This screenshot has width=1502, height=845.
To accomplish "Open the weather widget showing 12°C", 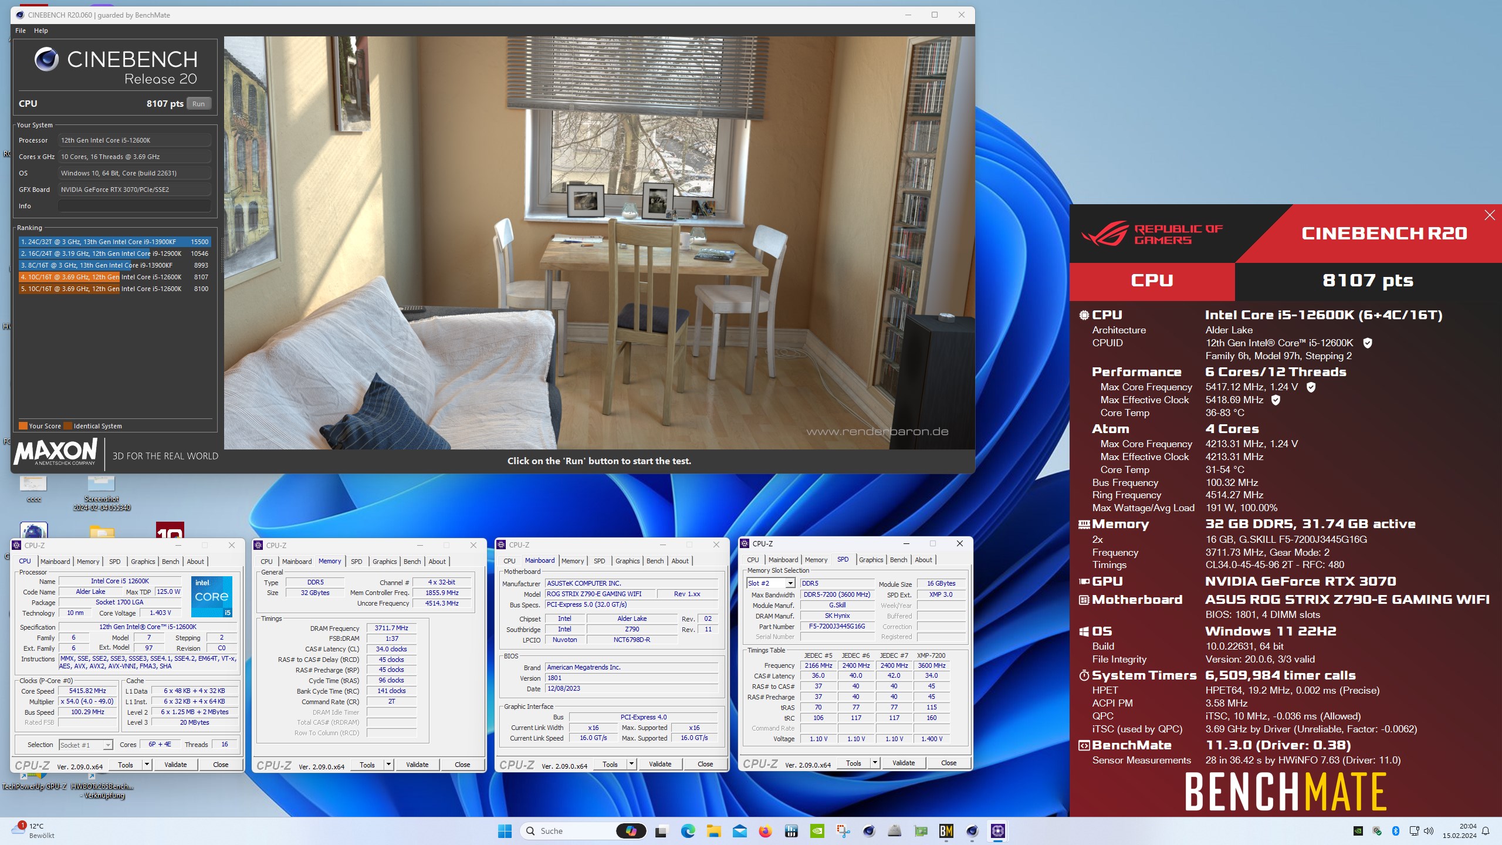I will [x=34, y=830].
